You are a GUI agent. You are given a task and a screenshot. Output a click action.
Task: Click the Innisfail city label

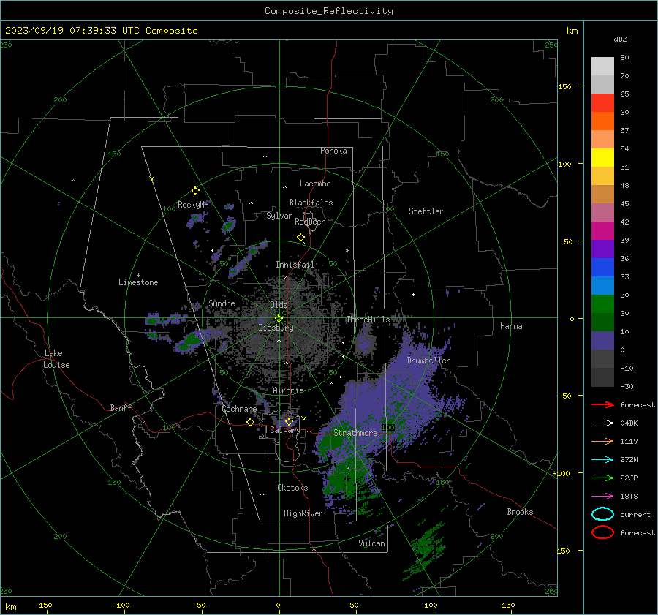point(295,265)
